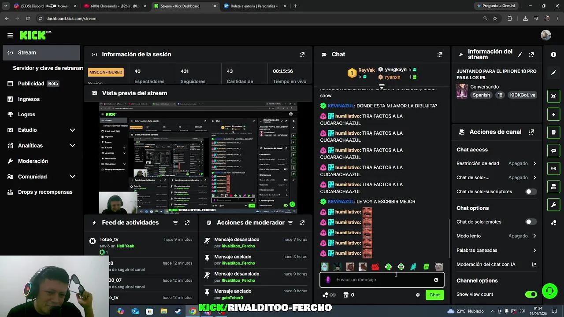Pop out the Feed de actividades panel
This screenshot has height=317, width=564.
187,223
